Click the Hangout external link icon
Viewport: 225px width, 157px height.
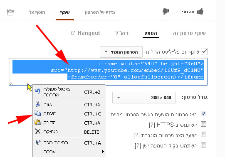[x=73, y=33]
